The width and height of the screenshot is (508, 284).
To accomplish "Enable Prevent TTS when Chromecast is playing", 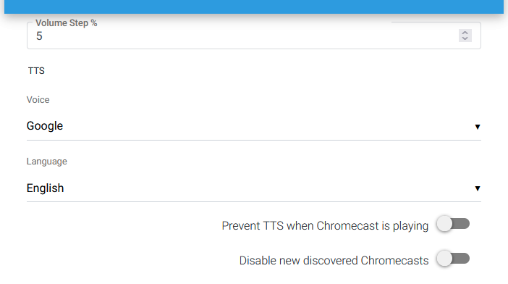I will click(x=453, y=224).
